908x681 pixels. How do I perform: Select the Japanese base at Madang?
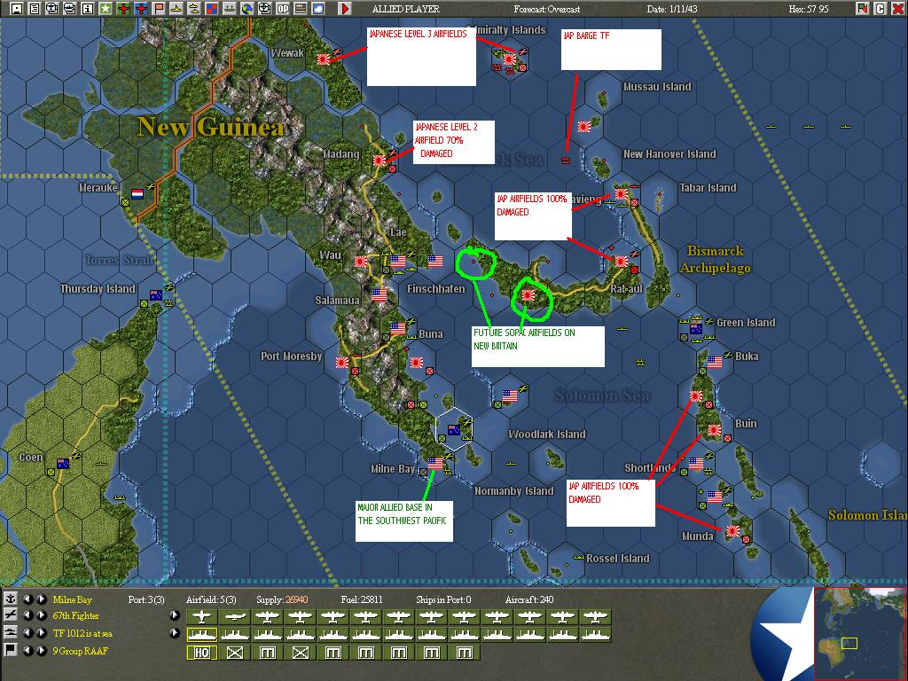pyautogui.click(x=380, y=160)
